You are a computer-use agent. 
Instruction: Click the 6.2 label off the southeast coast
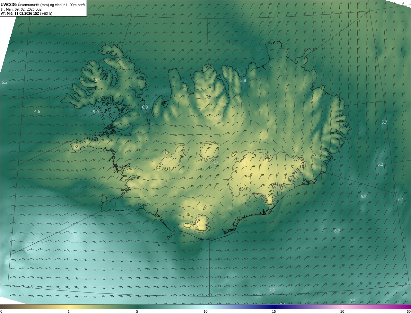click(380, 164)
